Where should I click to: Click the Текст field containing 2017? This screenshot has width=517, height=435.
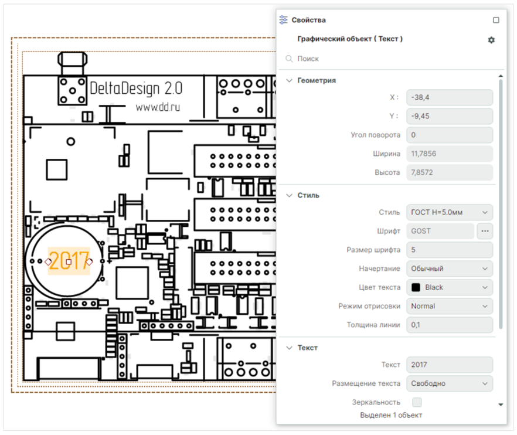(449, 365)
